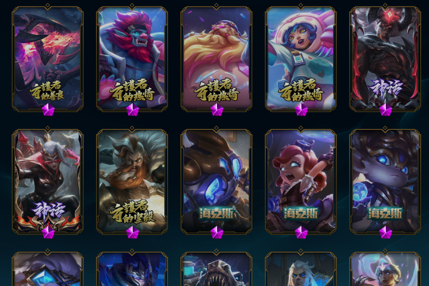Click purple gem under the red-glasses huntress card
Screen dimensions: 429x286
[x=48, y=232]
